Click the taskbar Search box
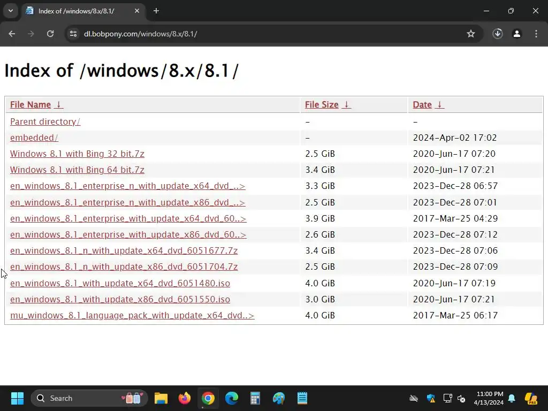This screenshot has width=548, height=411. coord(89,398)
